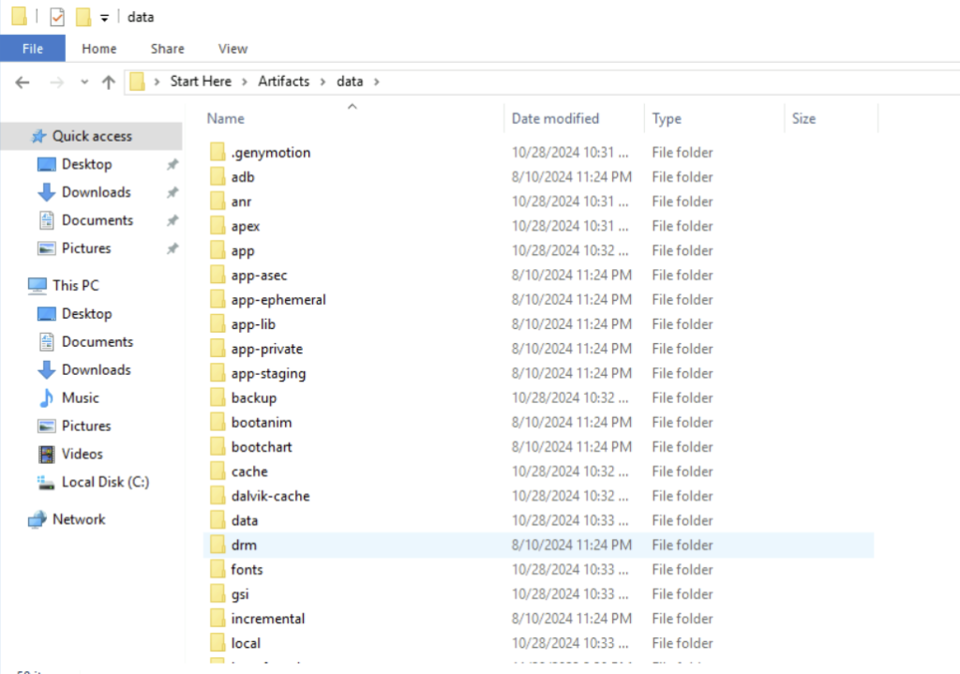
Task: Select the Music icon in sidebar
Action: point(47,398)
